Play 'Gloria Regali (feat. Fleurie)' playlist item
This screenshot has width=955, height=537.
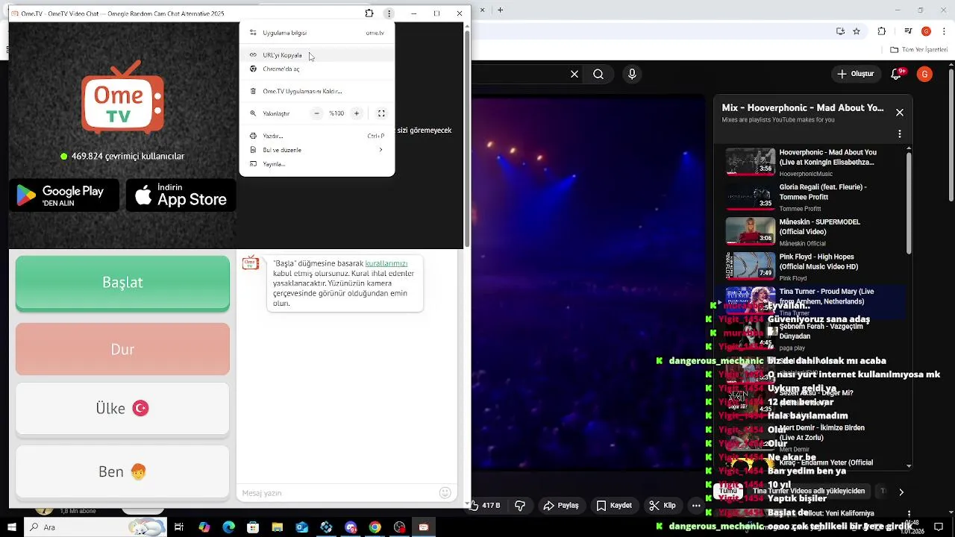810,197
